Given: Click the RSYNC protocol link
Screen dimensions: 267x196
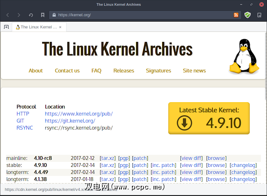Looking at the screenshot, I should (25, 128).
